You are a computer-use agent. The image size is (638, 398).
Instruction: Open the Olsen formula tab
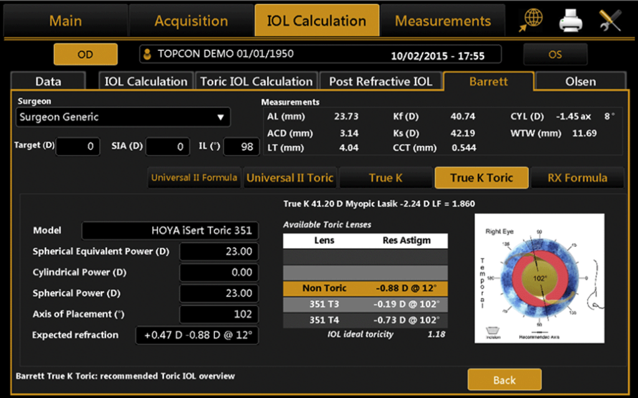[x=580, y=81]
